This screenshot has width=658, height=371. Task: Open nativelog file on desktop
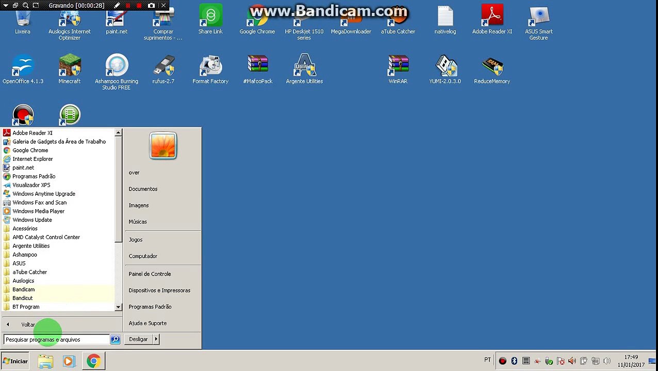445,20
